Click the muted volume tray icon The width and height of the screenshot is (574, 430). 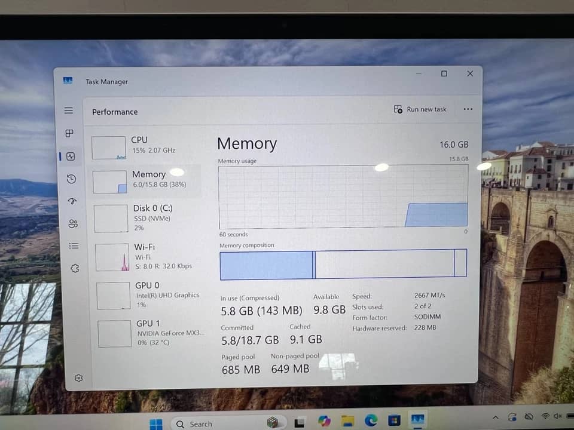[x=558, y=416]
